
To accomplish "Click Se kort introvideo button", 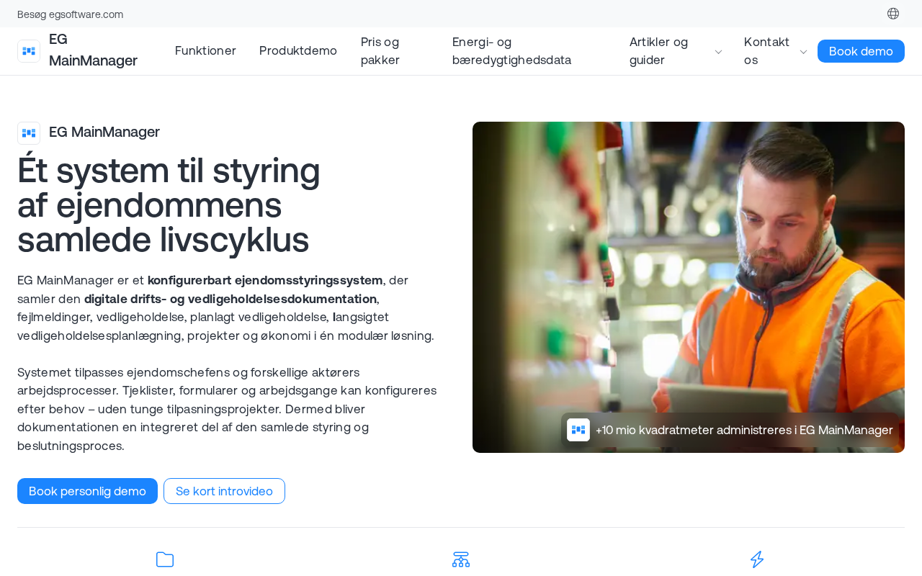I will (x=224, y=491).
